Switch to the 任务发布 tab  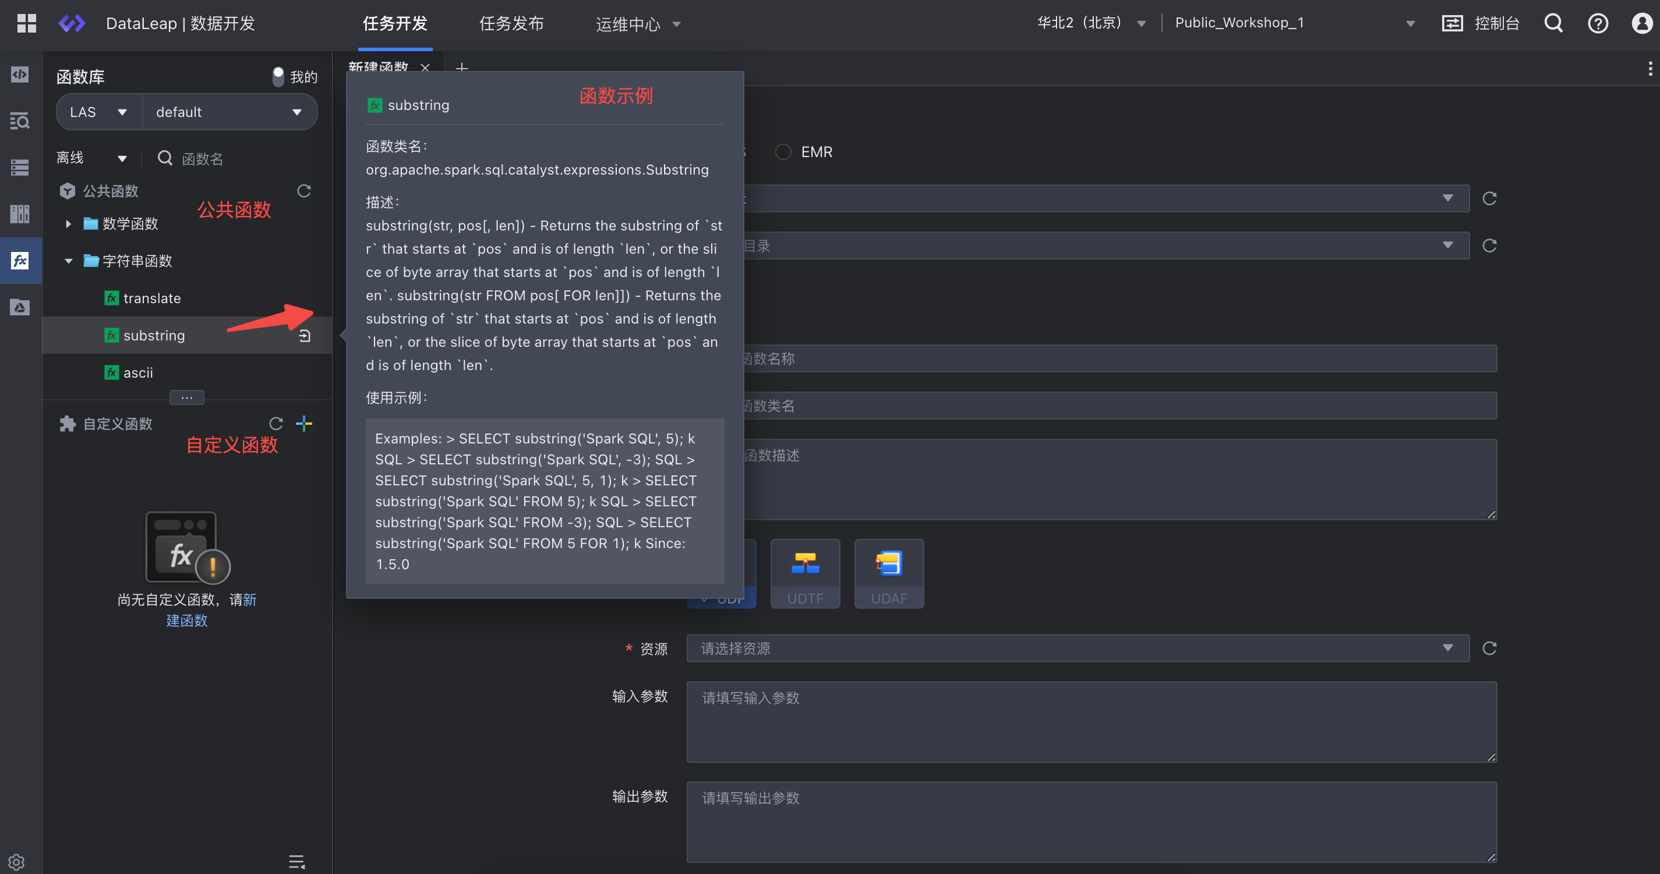(511, 24)
